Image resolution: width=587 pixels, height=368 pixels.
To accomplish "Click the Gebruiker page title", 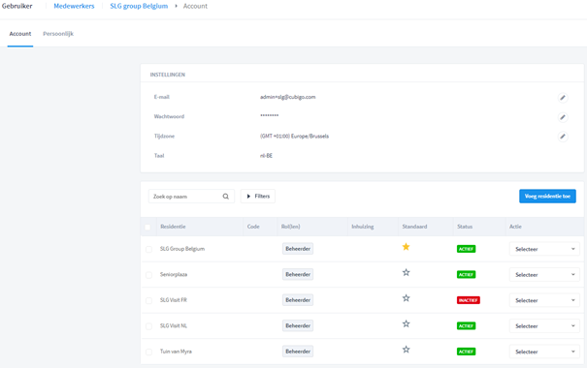I will 17,6.
